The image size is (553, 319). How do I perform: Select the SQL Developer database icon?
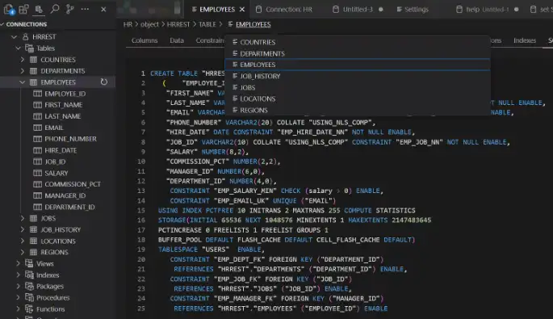[39, 9]
